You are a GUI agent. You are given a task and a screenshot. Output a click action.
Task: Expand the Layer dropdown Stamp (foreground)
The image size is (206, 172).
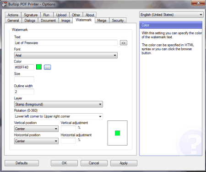tap(59, 104)
